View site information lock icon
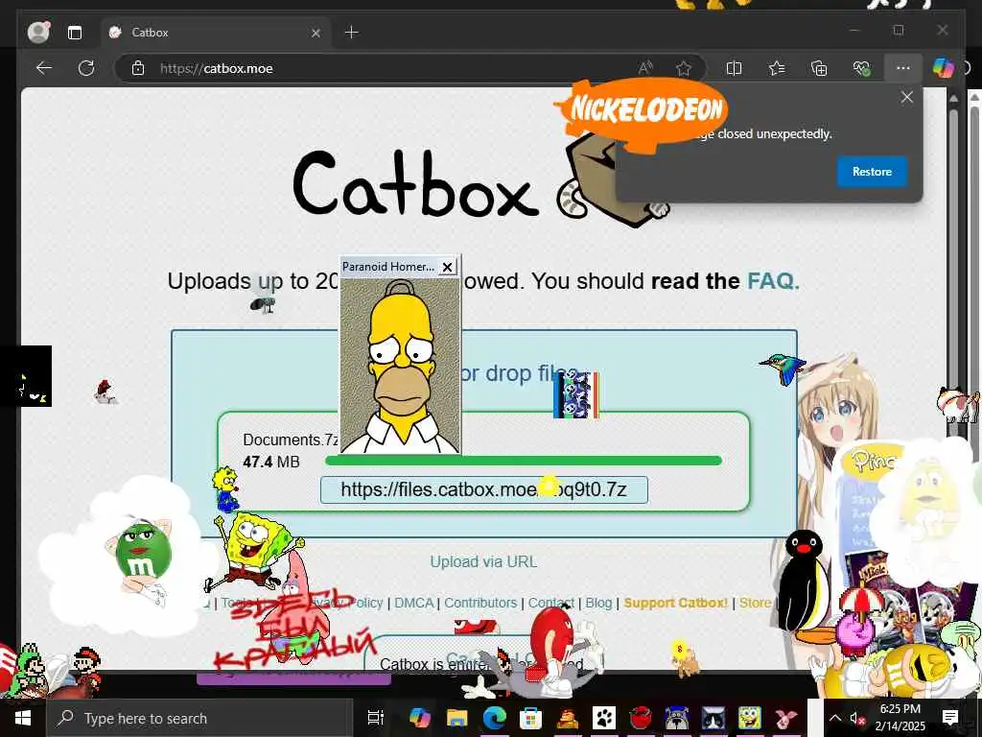982x737 pixels. [138, 68]
